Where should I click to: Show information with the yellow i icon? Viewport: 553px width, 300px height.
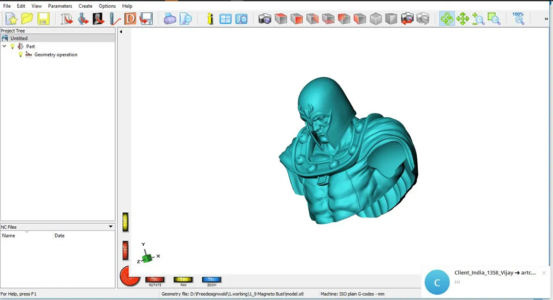[210, 18]
